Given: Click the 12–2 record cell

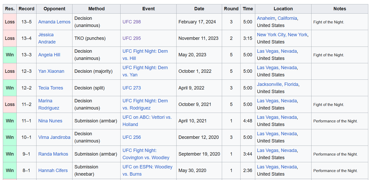Looking at the screenshot, I should click(26, 88).
